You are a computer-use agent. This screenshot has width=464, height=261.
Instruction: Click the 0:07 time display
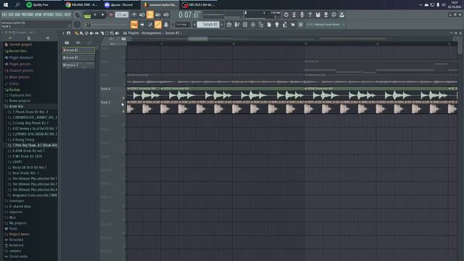[189, 14]
